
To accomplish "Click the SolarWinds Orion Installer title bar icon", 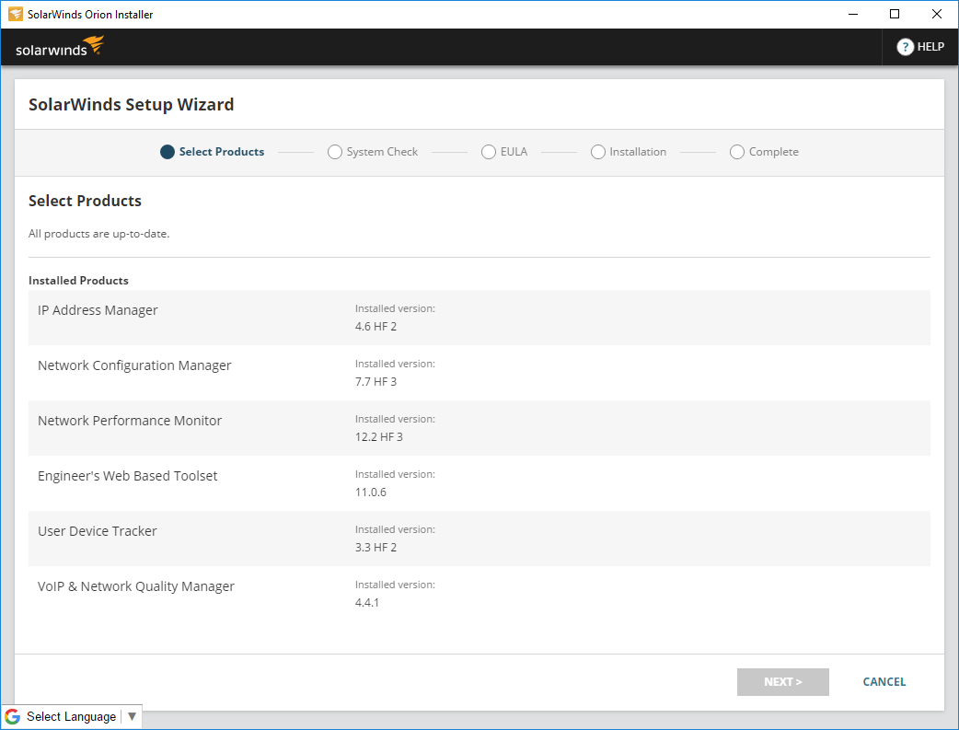I will (16, 14).
